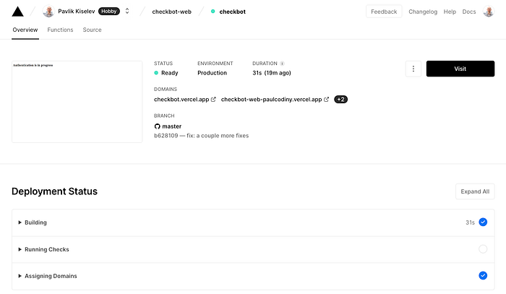Click external icon after checkbot-web-paulcodiny.vercel.app
Image resolution: width=506 pixels, height=294 pixels.
326,99
